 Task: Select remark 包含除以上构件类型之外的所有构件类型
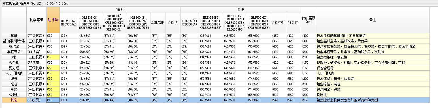coord(373,100)
